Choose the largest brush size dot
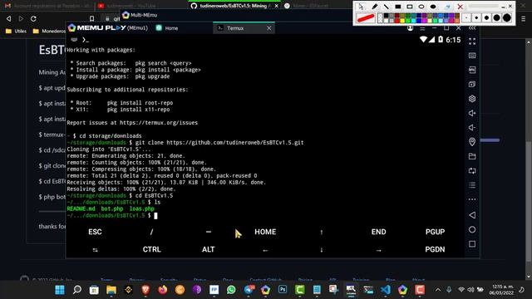 [x=506, y=18]
